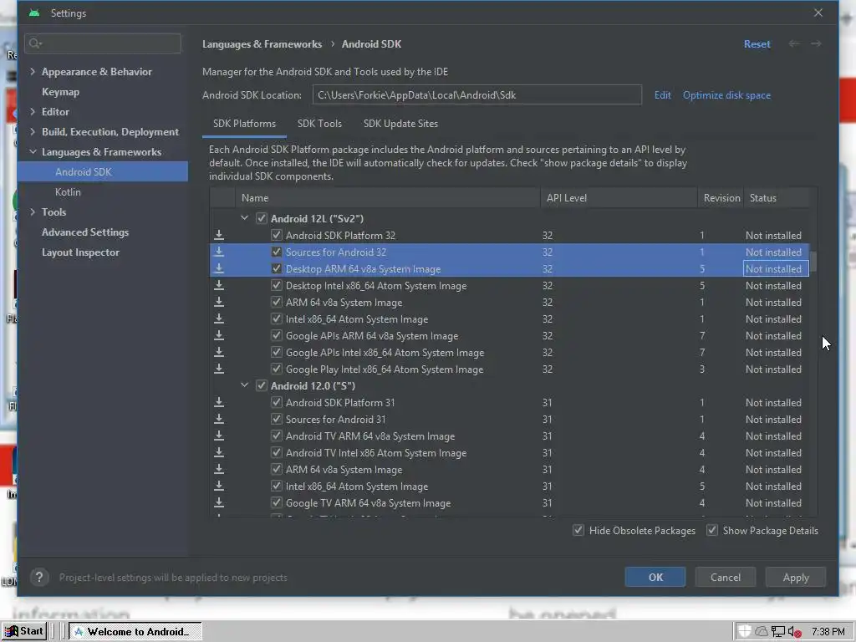
Task: Expand Appearance & Behavior settings section
Action: click(x=33, y=72)
